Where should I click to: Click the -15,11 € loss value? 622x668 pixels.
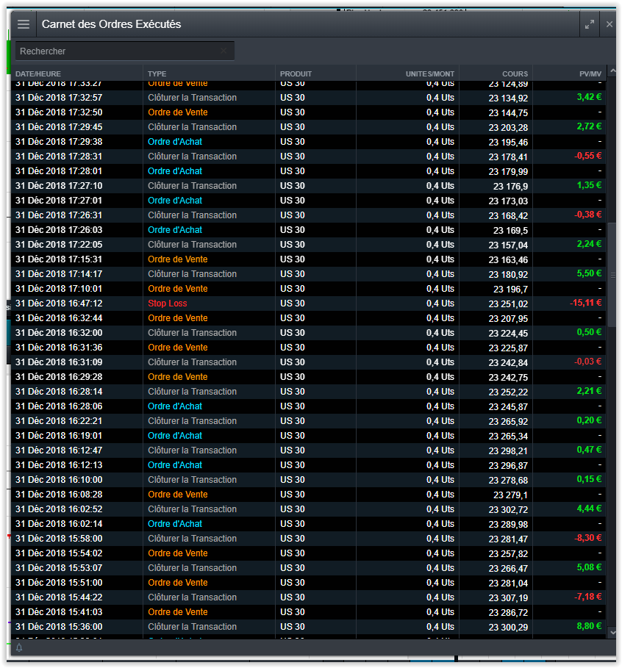[586, 303]
